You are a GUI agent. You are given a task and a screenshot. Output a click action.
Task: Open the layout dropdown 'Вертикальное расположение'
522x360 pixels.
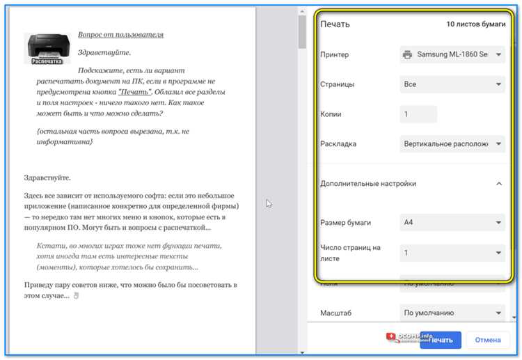(x=452, y=144)
